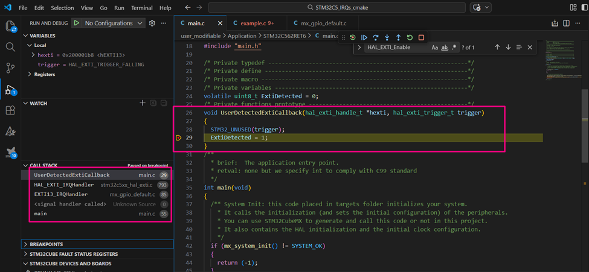Close the main.c editor tab
Viewport: 589px width, 272px height.
tap(220, 24)
